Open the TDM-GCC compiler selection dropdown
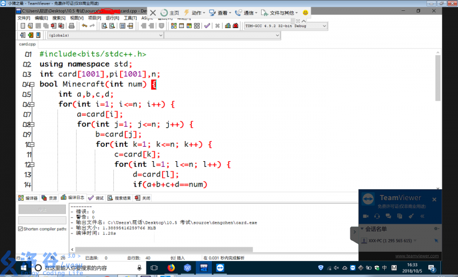This screenshot has height=277, width=458. [325, 26]
